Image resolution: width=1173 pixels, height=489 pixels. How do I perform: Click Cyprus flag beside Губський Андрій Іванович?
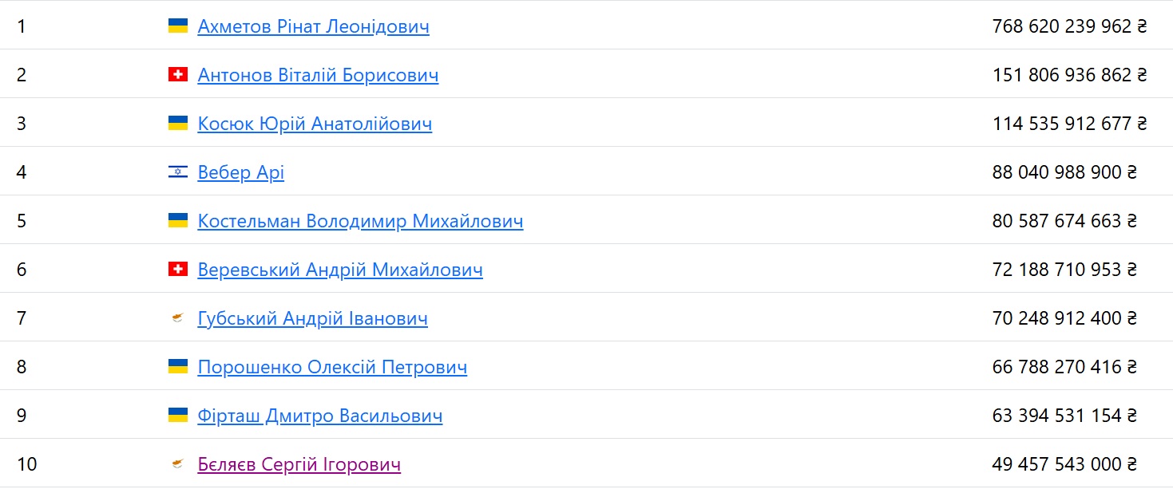(177, 319)
